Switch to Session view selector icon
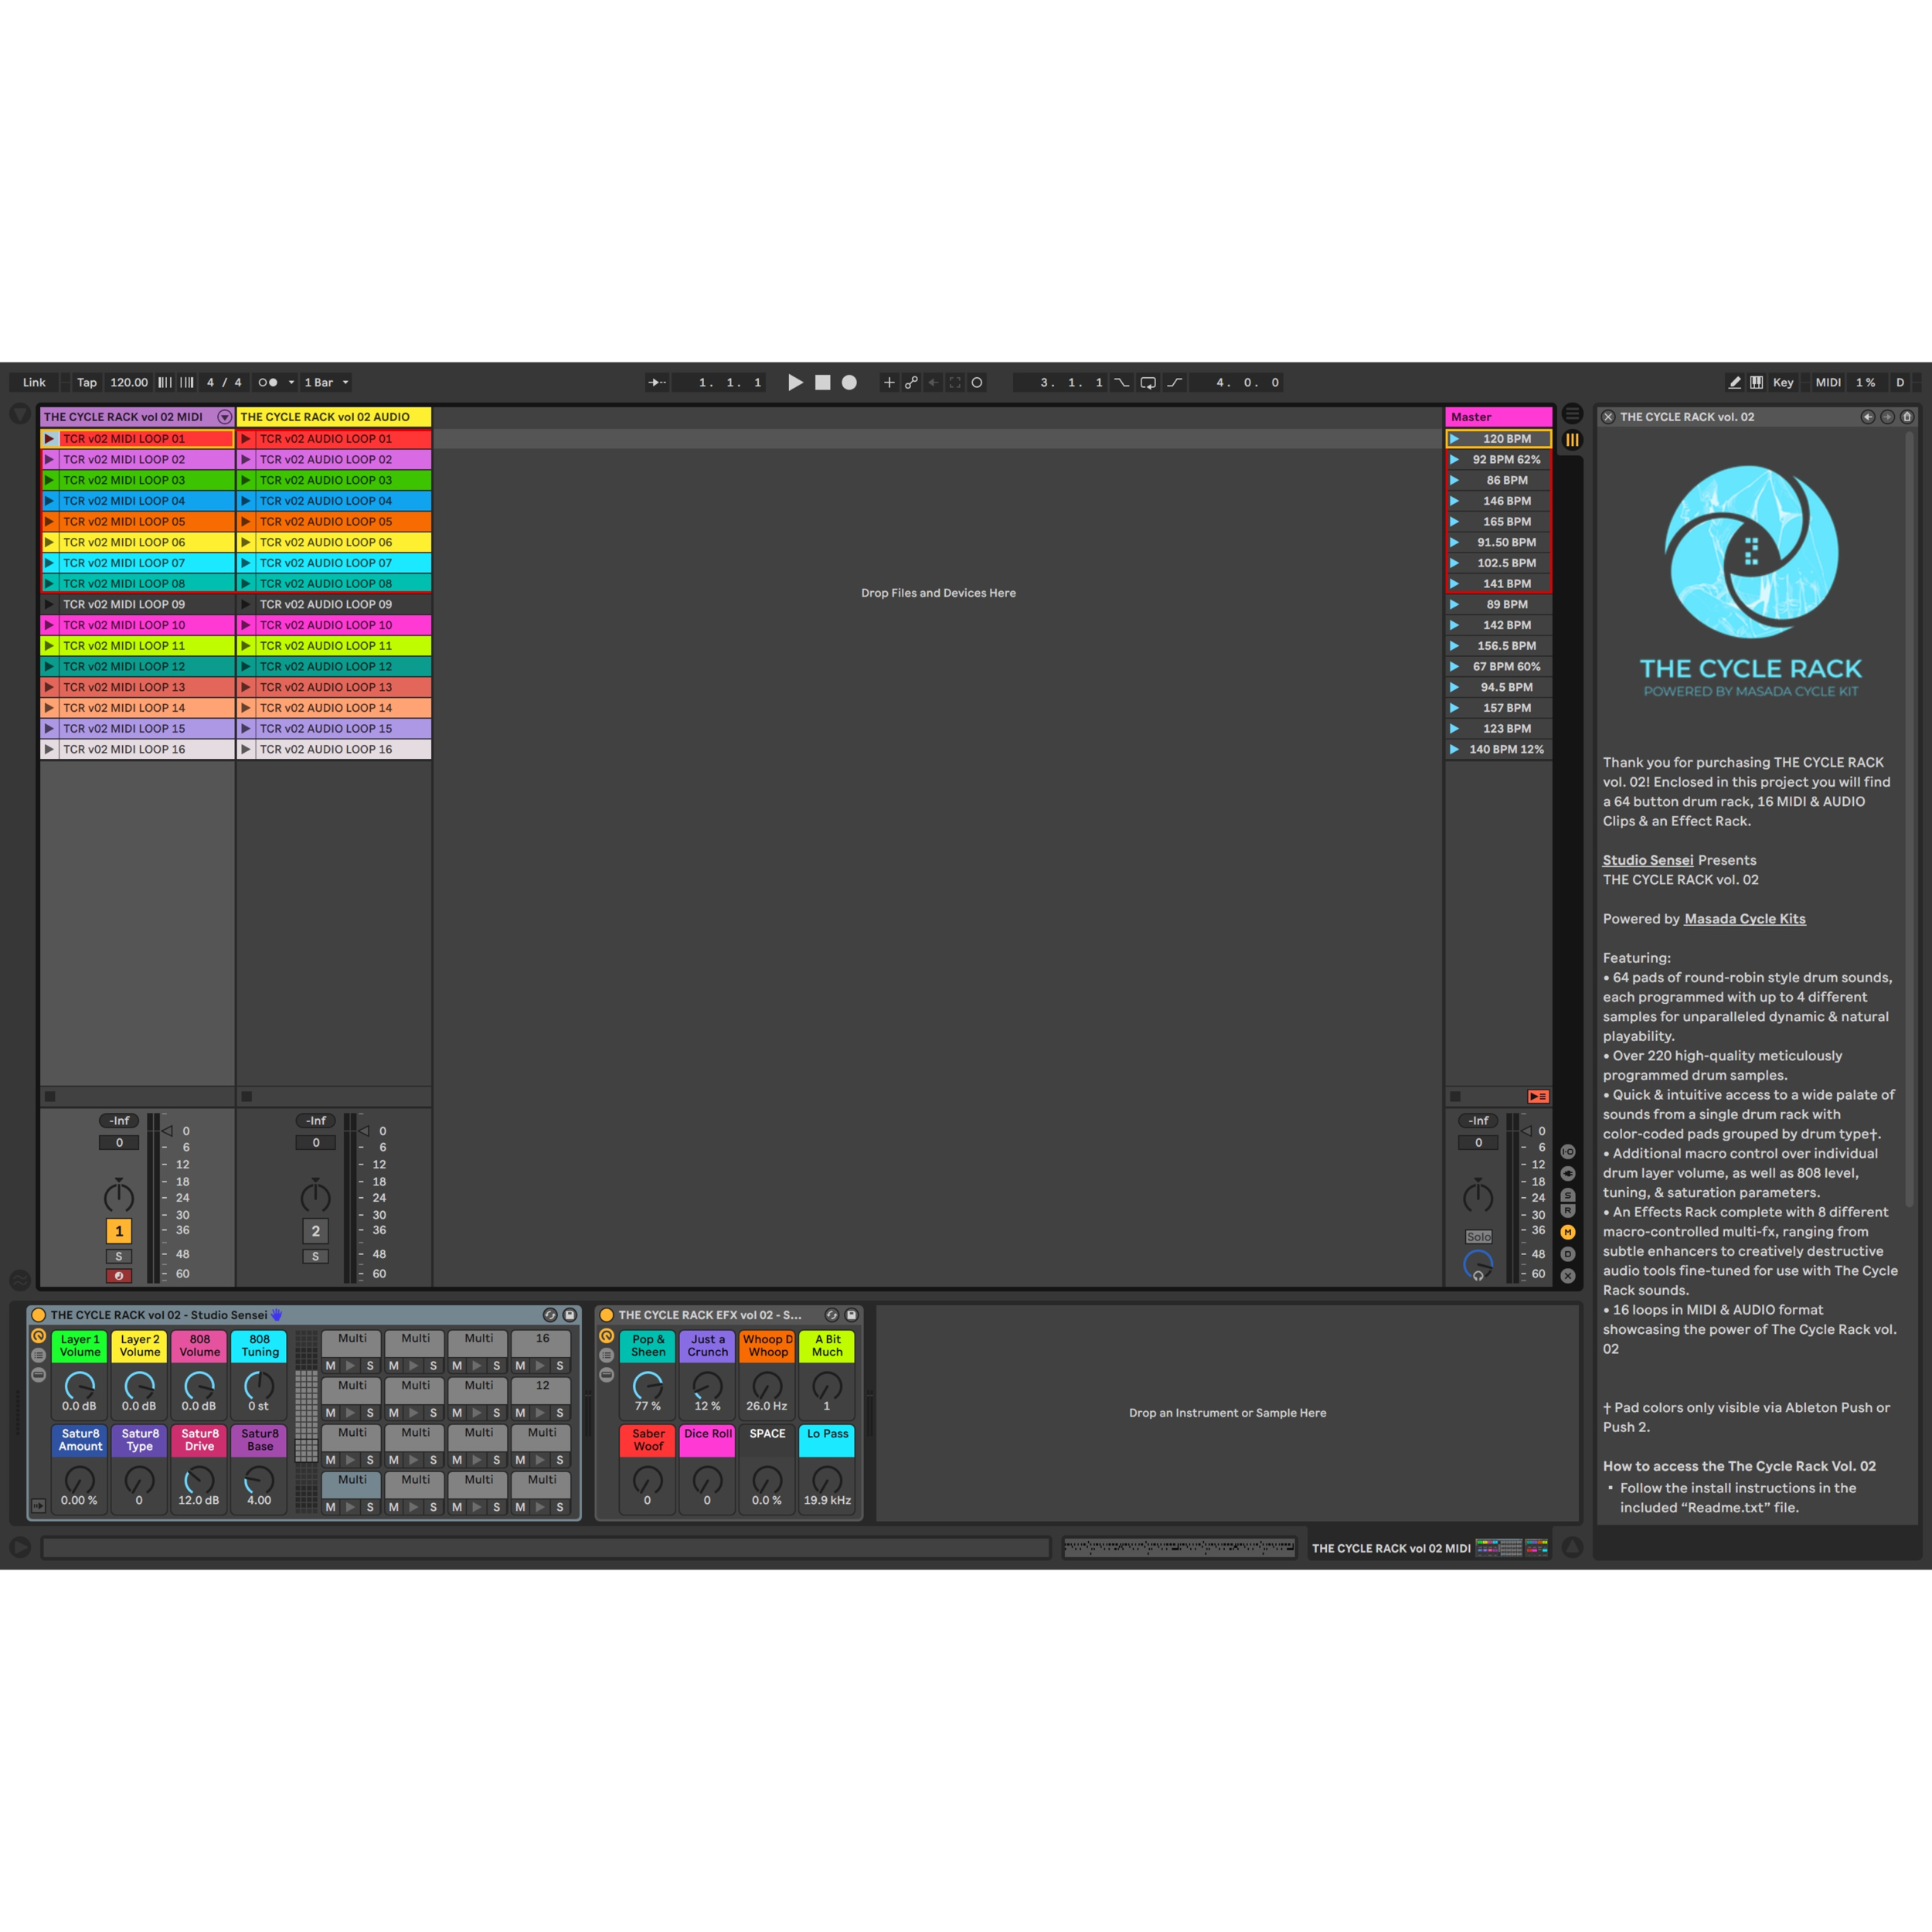The width and height of the screenshot is (1932, 1932). (x=1572, y=439)
